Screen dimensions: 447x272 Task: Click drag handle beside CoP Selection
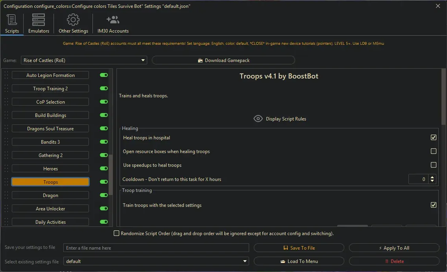pyautogui.click(x=6, y=102)
